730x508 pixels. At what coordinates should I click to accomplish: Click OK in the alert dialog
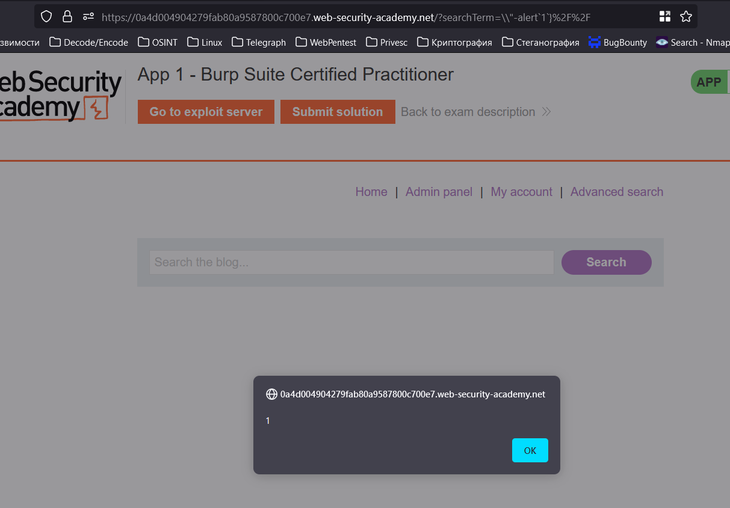(x=530, y=450)
